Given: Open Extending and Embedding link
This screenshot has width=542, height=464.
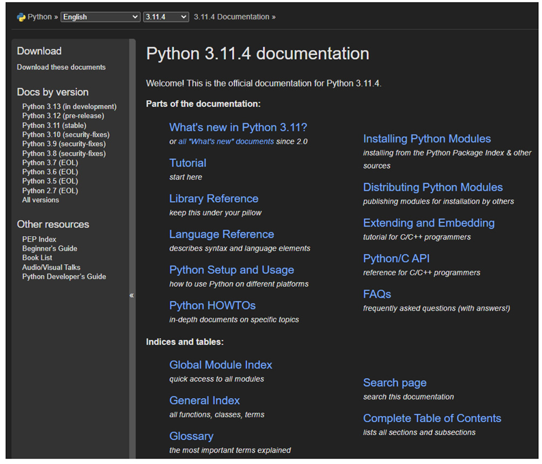Looking at the screenshot, I should (x=429, y=223).
